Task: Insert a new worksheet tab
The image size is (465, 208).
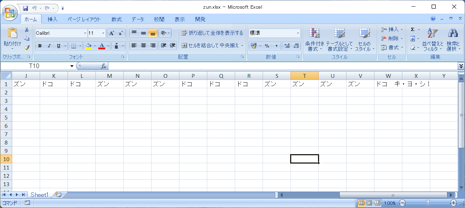Action: (x=59, y=195)
